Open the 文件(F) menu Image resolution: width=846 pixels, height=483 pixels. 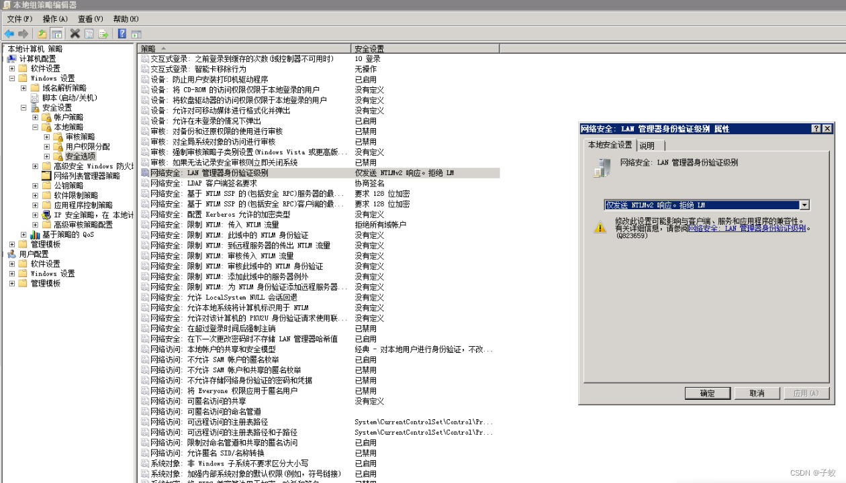click(19, 19)
